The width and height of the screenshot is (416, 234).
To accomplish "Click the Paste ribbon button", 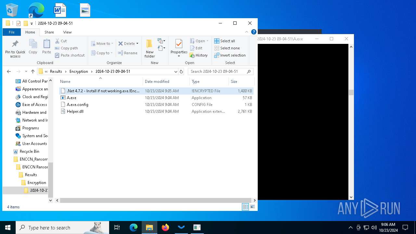I will pos(46,47).
